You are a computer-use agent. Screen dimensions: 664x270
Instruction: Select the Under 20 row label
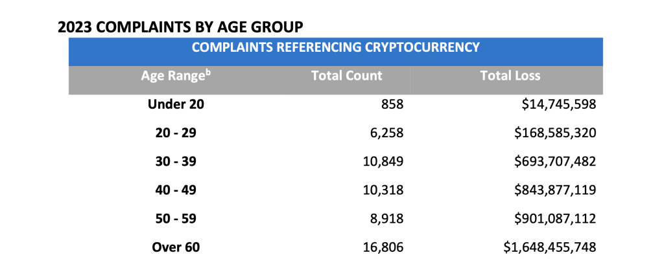176,104
